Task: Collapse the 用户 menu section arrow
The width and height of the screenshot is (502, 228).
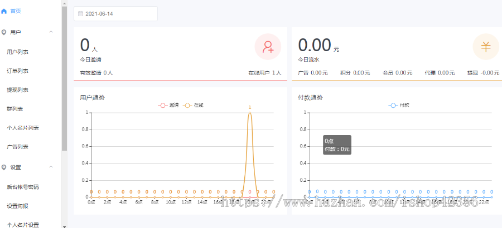Action: 51,32
